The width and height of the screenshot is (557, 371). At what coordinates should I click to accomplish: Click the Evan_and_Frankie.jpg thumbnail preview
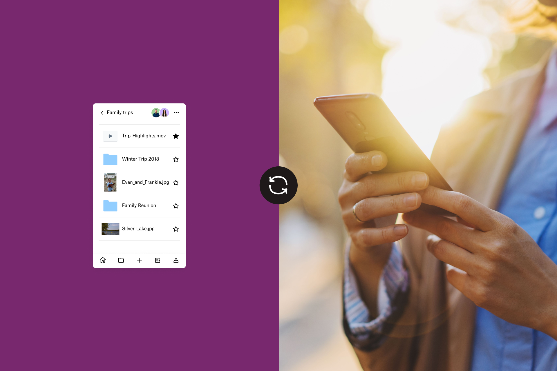tap(109, 182)
